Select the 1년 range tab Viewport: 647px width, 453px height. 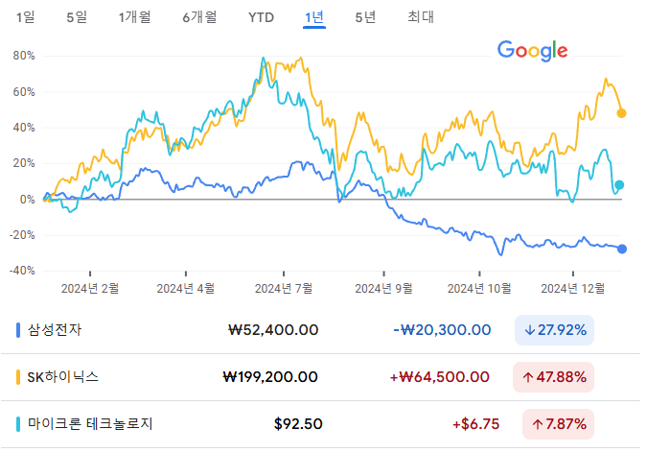(x=314, y=17)
